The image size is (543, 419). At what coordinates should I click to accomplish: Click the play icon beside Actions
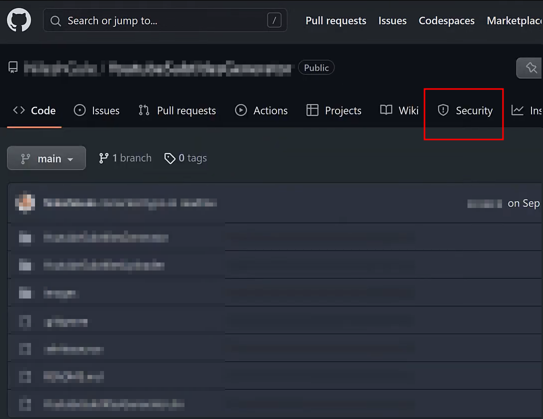240,110
